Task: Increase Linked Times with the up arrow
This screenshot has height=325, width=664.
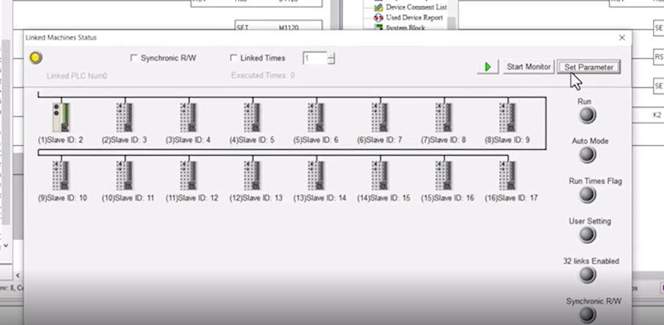Action: click(x=331, y=55)
